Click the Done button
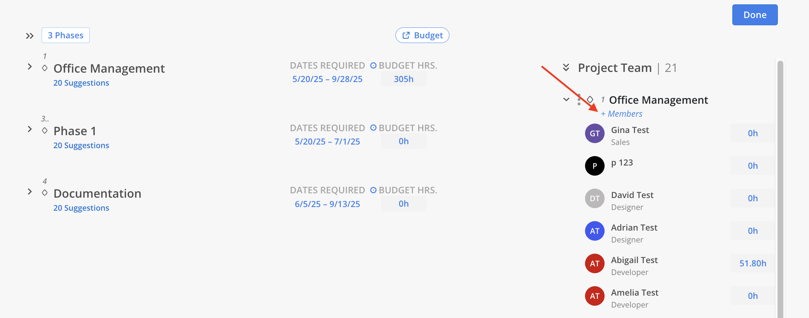Viewport: 809px width, 318px height. point(755,15)
